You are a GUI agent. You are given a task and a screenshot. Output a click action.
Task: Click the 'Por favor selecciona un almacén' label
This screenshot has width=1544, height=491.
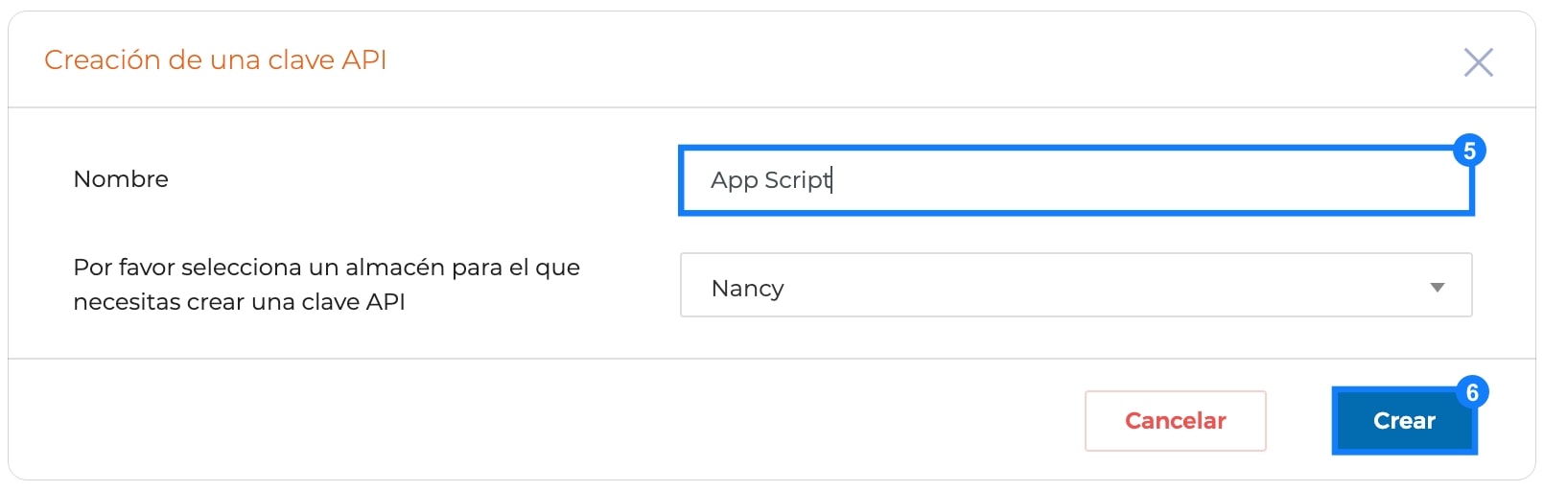pyautogui.click(x=327, y=284)
